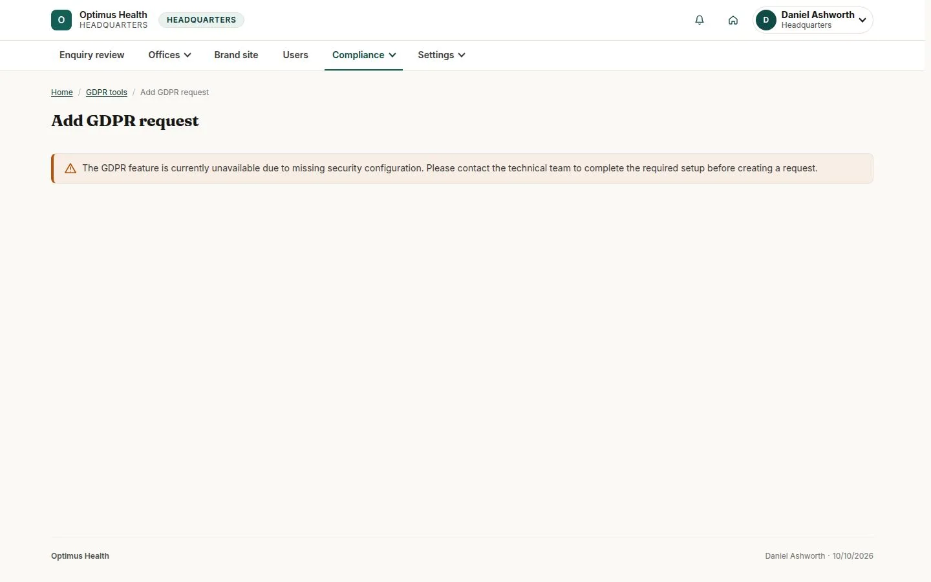Go back to GDPR tools breadcrumb

coord(107,92)
